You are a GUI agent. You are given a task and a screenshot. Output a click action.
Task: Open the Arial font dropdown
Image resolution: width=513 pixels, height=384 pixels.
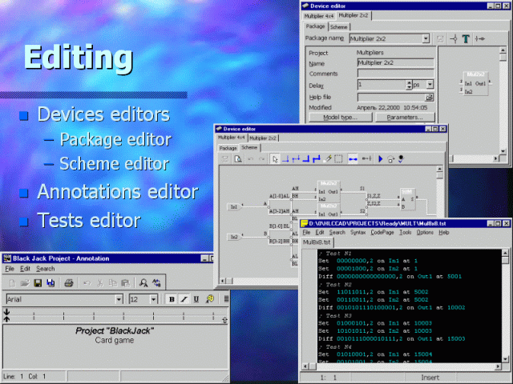pyautogui.click(x=119, y=299)
